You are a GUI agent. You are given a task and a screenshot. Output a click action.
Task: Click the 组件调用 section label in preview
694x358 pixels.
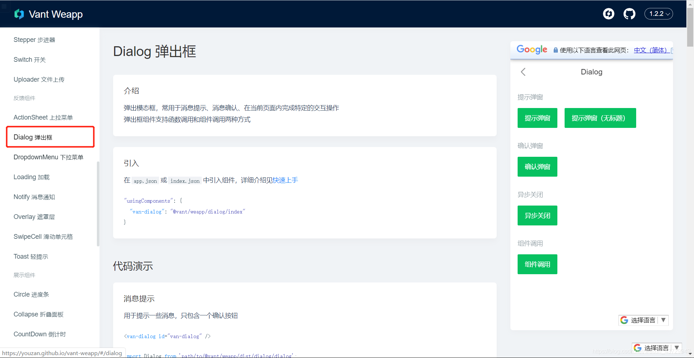tap(530, 243)
